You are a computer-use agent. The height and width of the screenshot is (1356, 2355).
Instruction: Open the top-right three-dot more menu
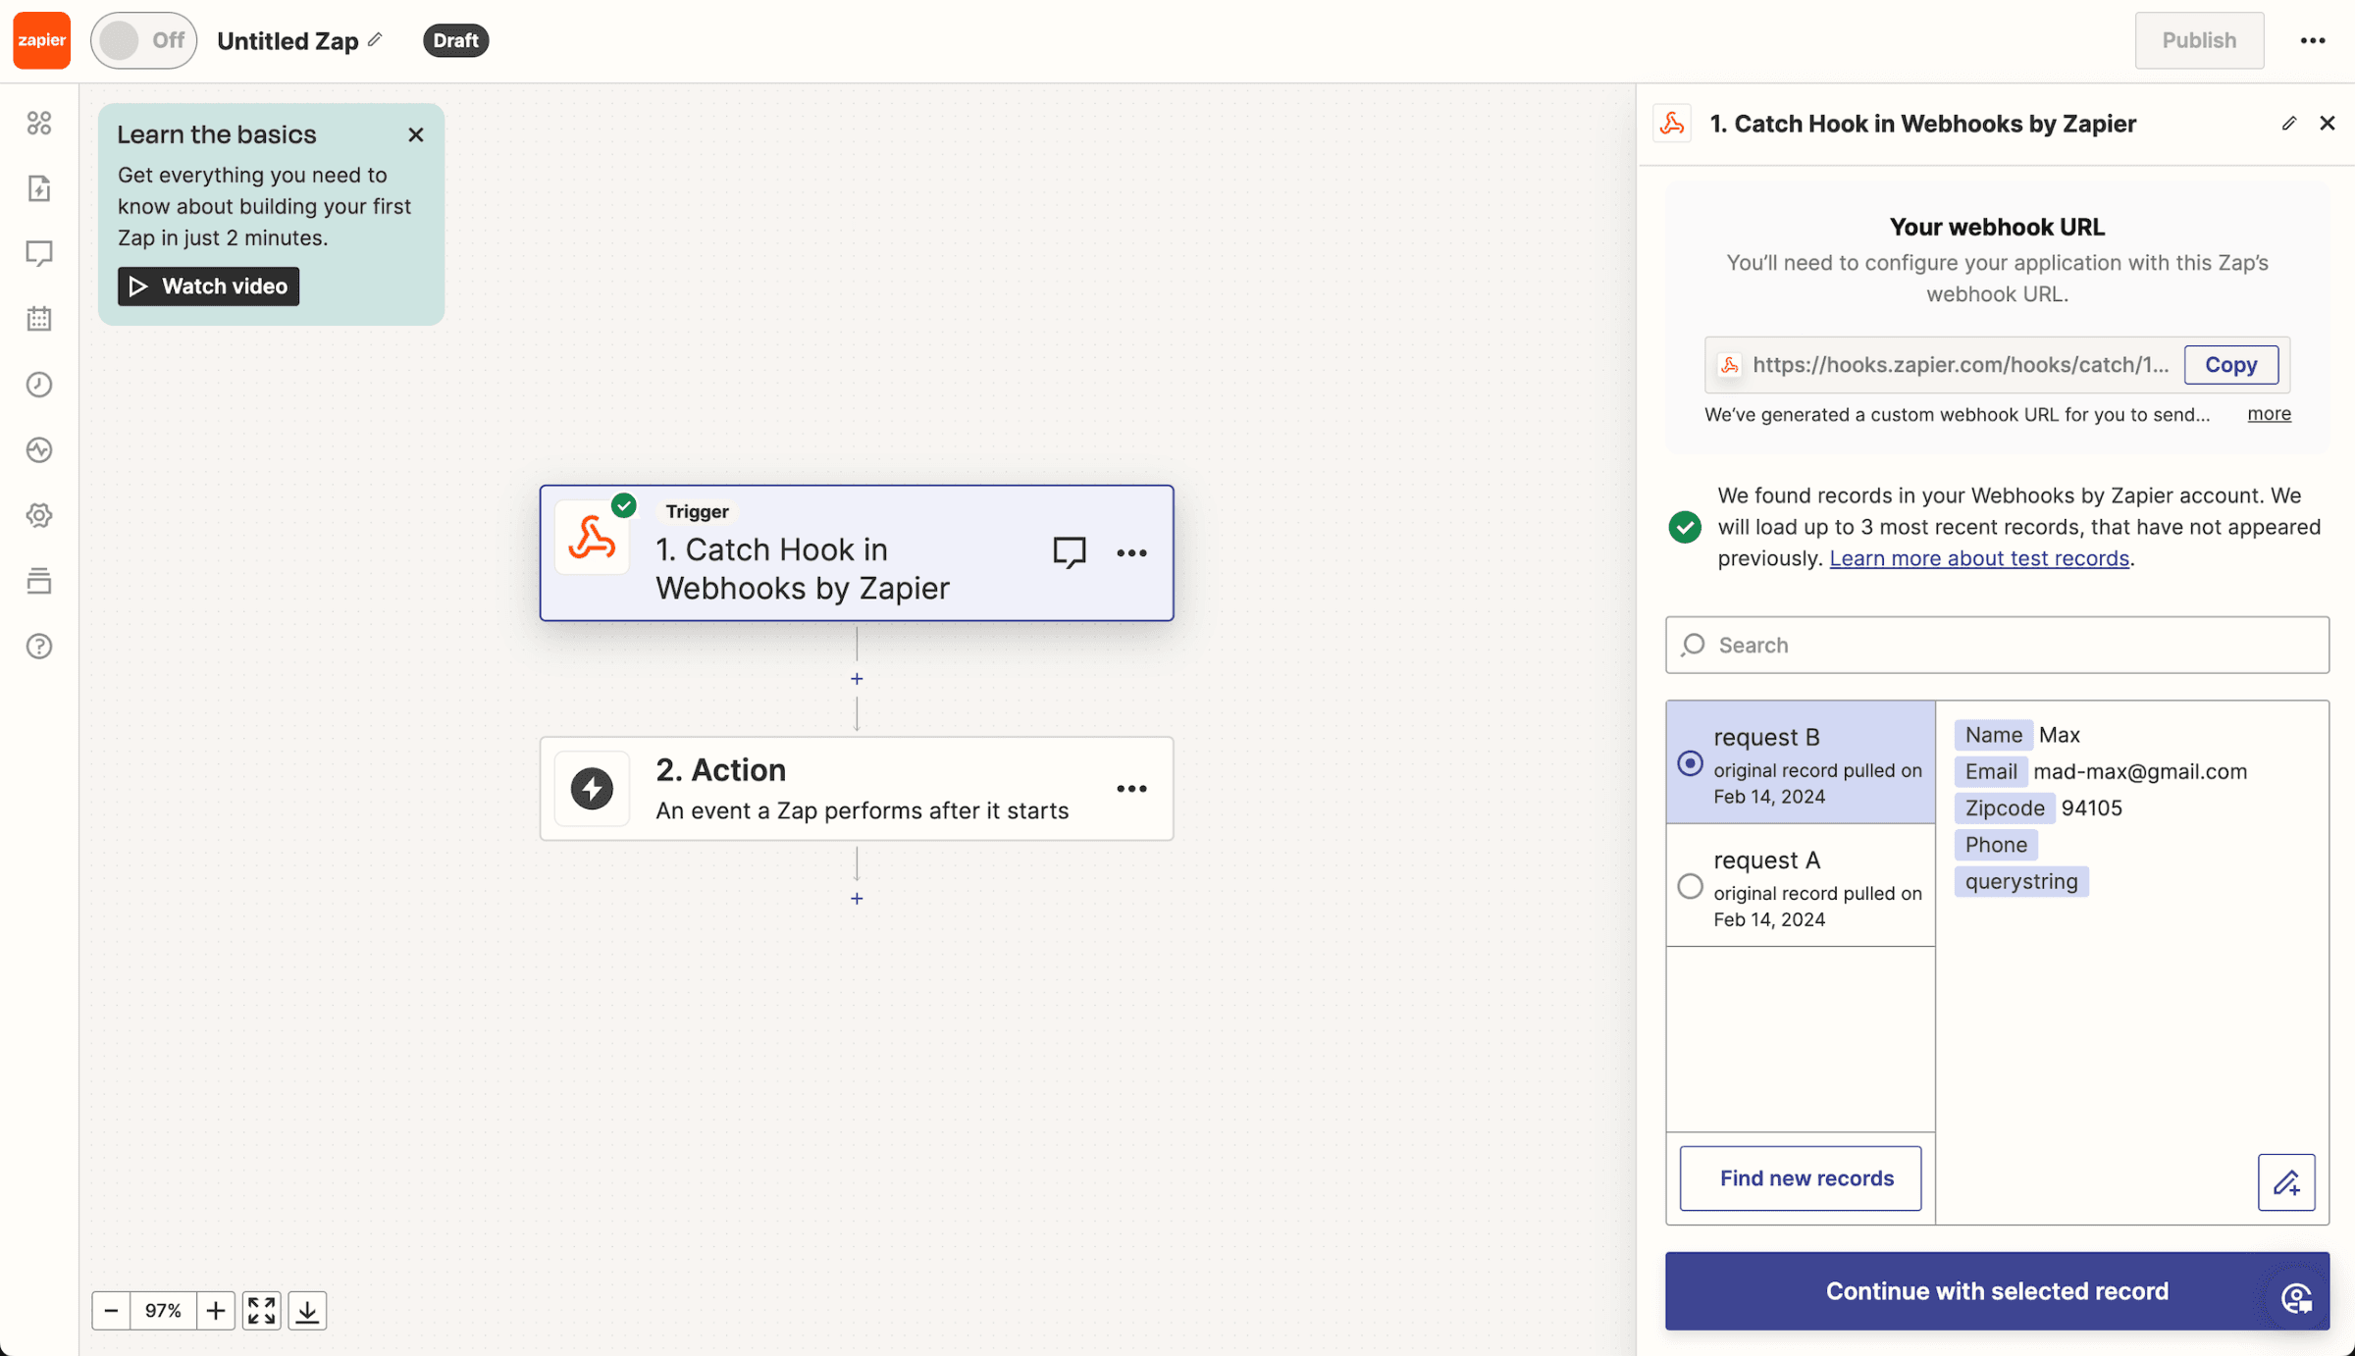tap(2313, 40)
